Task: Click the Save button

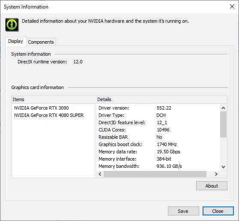Action: click(x=183, y=211)
